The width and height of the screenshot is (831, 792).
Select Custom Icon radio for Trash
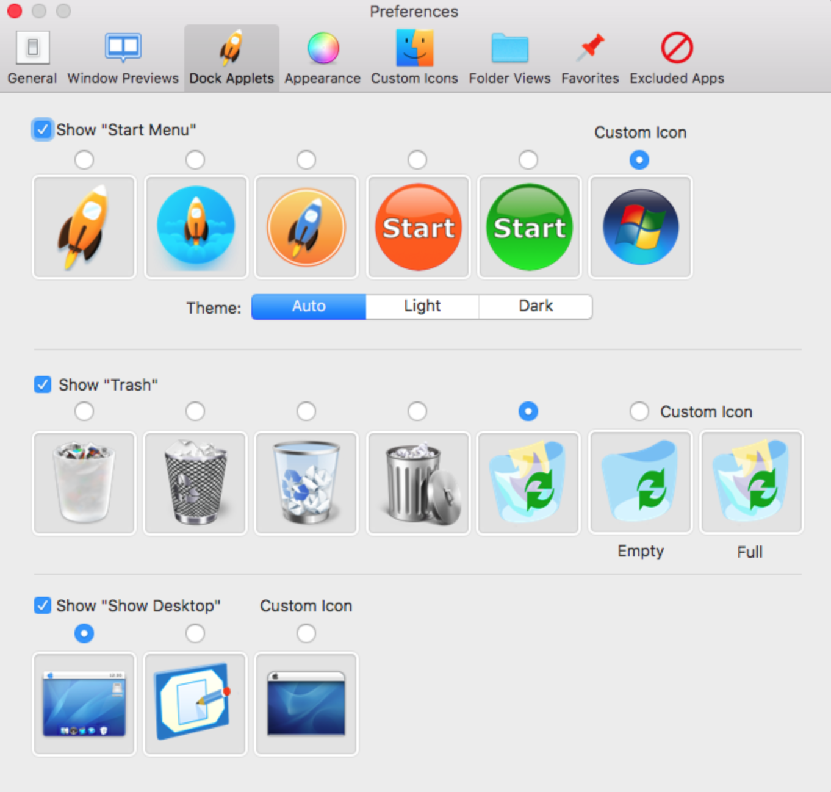pyautogui.click(x=639, y=411)
